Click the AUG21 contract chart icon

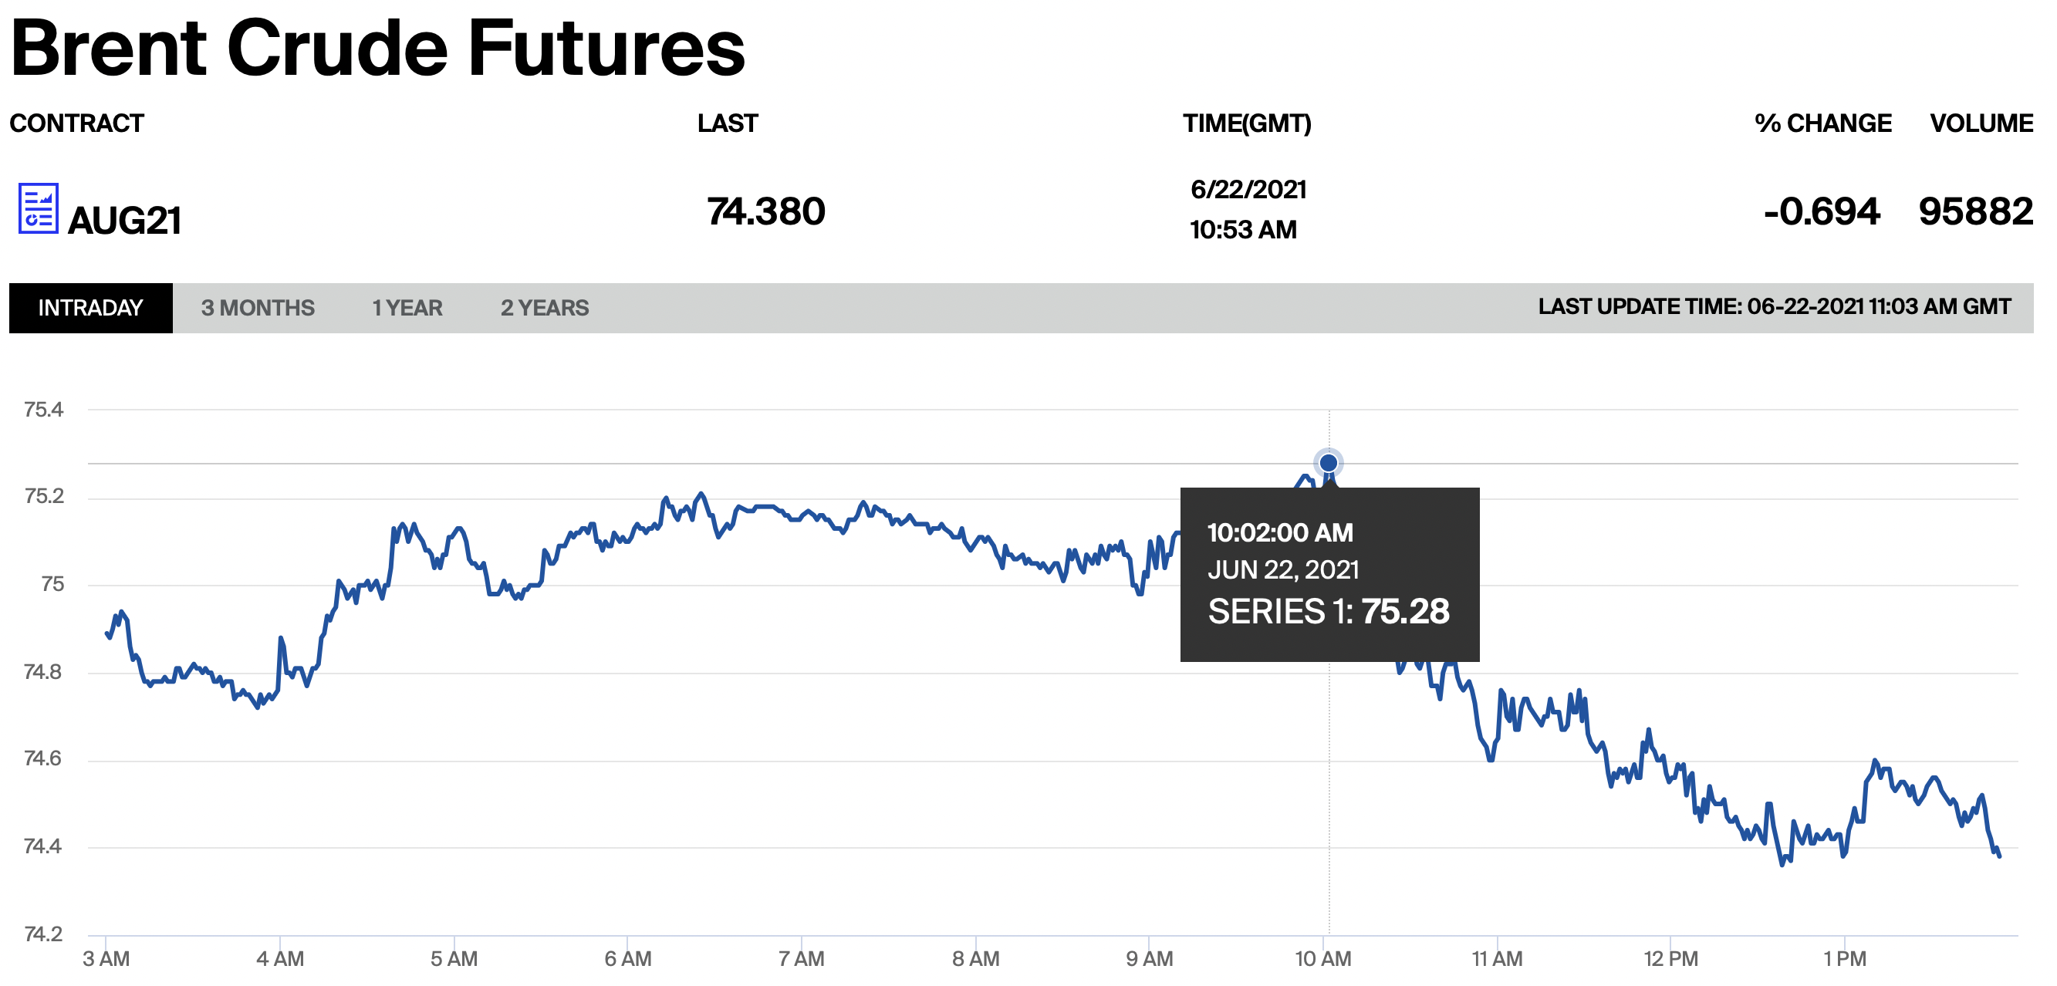click(37, 211)
